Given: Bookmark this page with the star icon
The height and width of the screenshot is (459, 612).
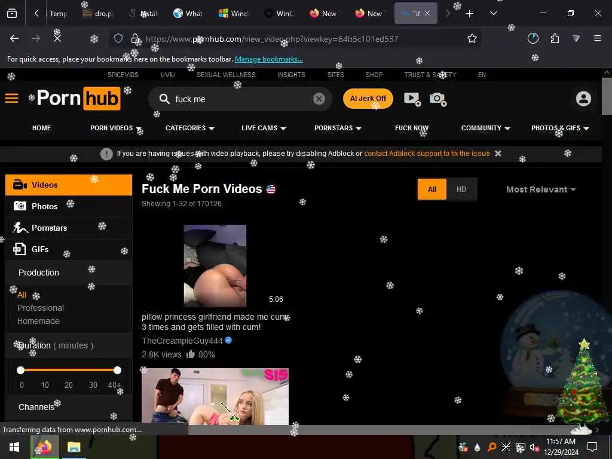Looking at the screenshot, I should coord(472,38).
